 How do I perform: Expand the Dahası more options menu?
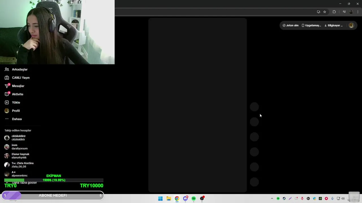(17, 119)
